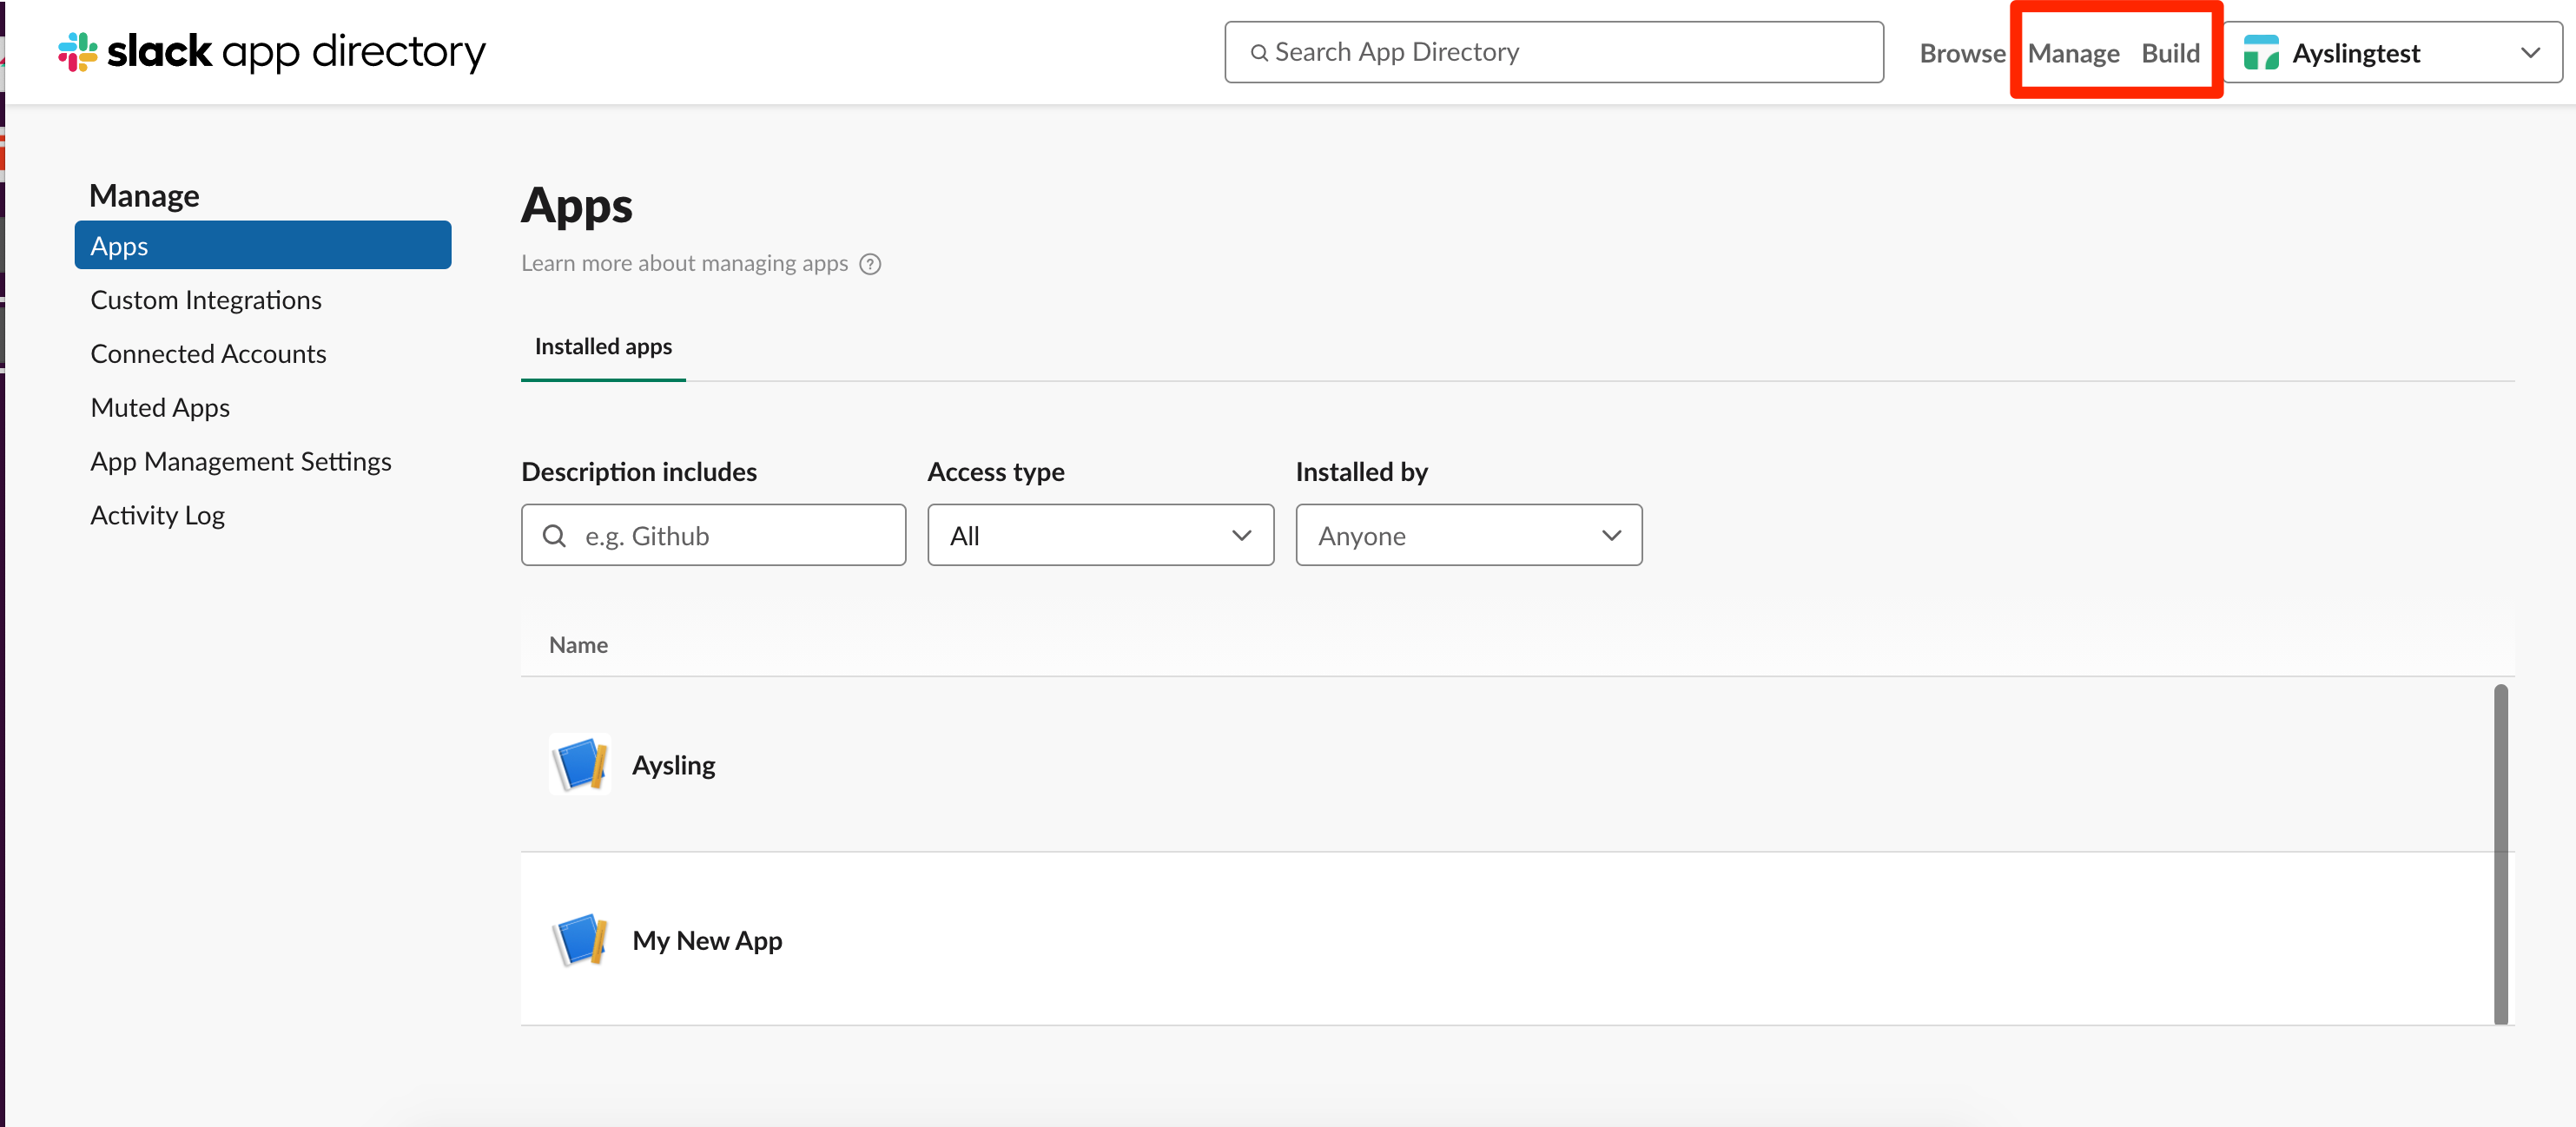Select the Installed apps tab

(603, 347)
